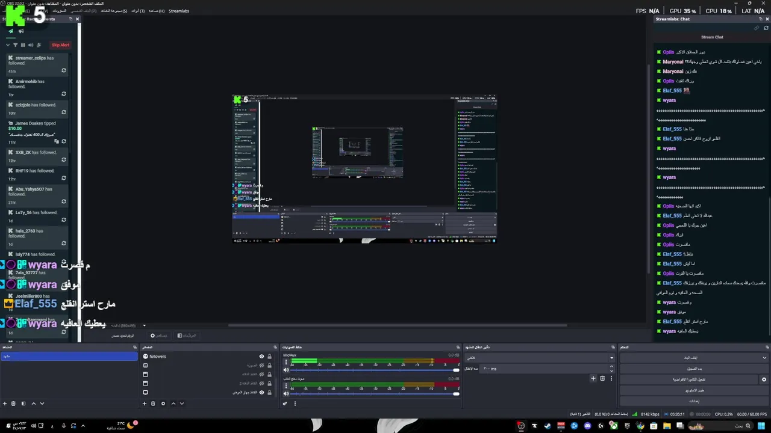Toggle visibility of followers source

pyautogui.click(x=261, y=357)
